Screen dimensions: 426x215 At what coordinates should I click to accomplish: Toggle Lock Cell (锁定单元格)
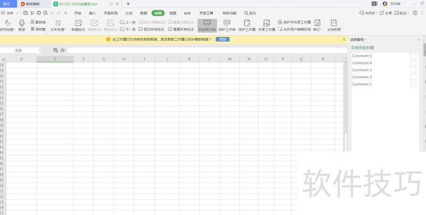(x=207, y=26)
